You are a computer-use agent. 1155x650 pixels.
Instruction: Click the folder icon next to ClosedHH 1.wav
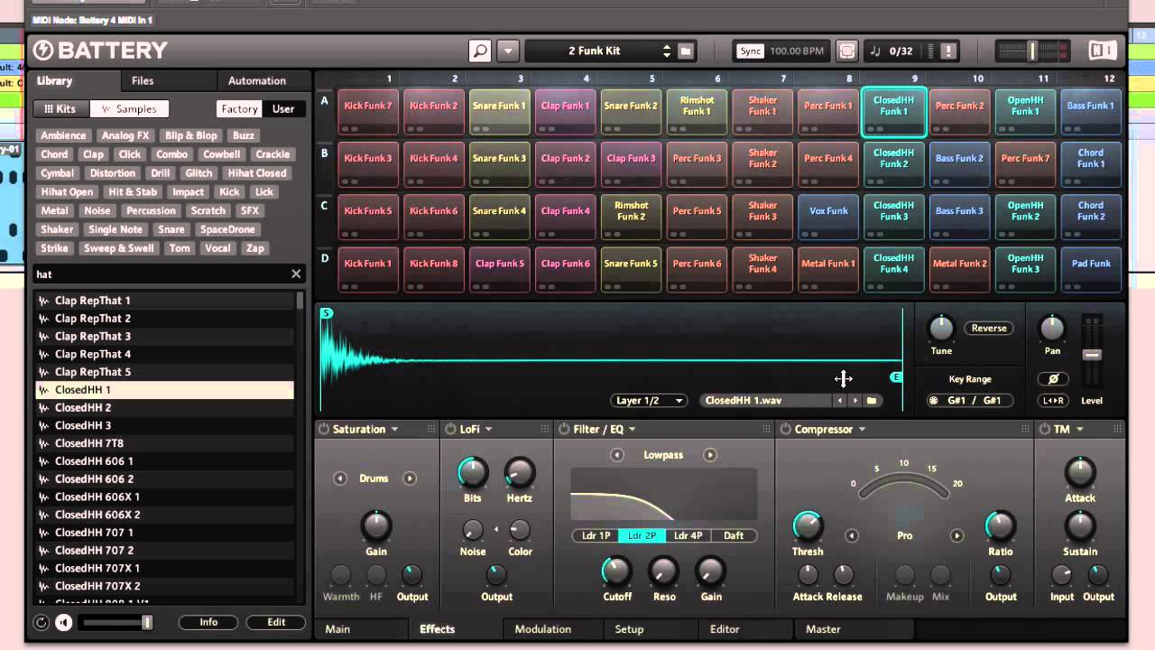pyautogui.click(x=872, y=400)
